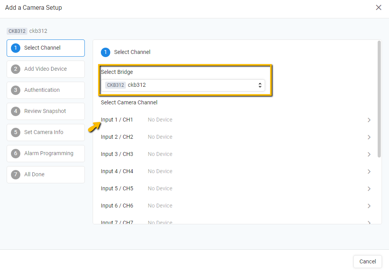Expand Input 6 / CH6 chevron arrow

369,206
